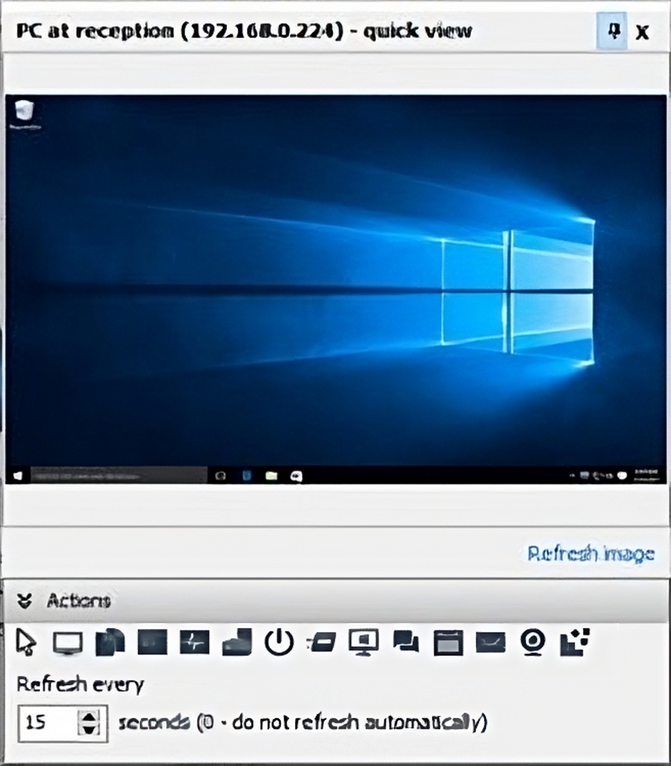Click the remote taskbar clock
671x766 pixels.
(646, 476)
